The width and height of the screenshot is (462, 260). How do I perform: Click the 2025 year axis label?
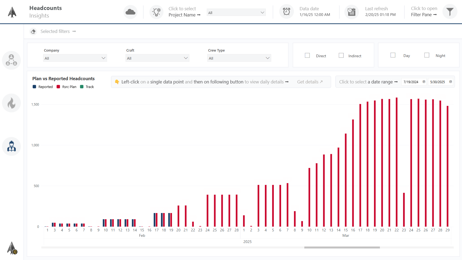click(x=247, y=242)
